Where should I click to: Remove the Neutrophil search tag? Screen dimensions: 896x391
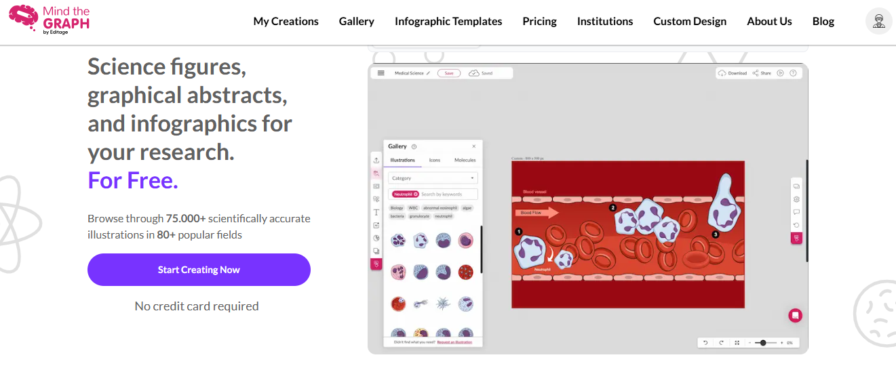pos(416,194)
